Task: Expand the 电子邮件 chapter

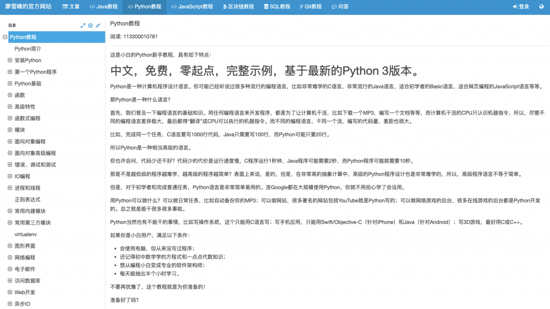Action: coord(10,269)
